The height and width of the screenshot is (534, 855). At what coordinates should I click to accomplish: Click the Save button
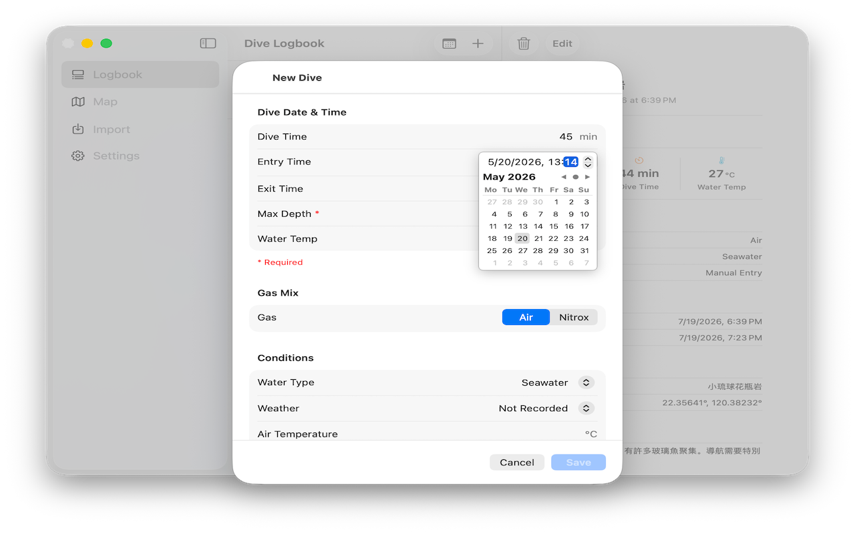click(x=578, y=462)
